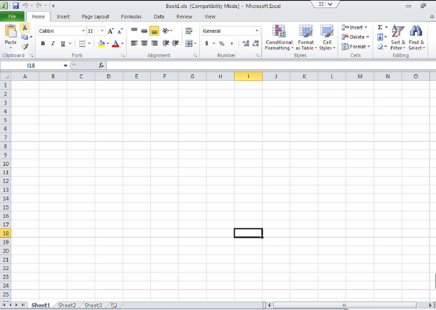The width and height of the screenshot is (436, 310).
Task: Expand the Name Box dropdown arrow
Action: click(66, 66)
